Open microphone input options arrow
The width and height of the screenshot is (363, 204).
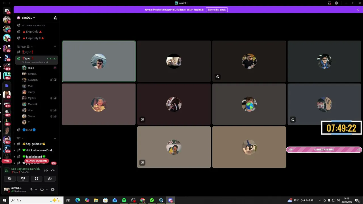pyautogui.click(x=36, y=190)
